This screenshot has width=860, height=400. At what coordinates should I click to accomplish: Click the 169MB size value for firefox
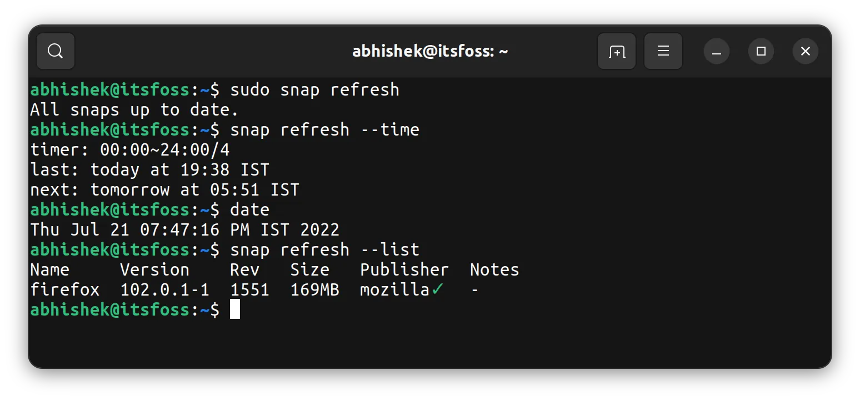[x=315, y=289]
